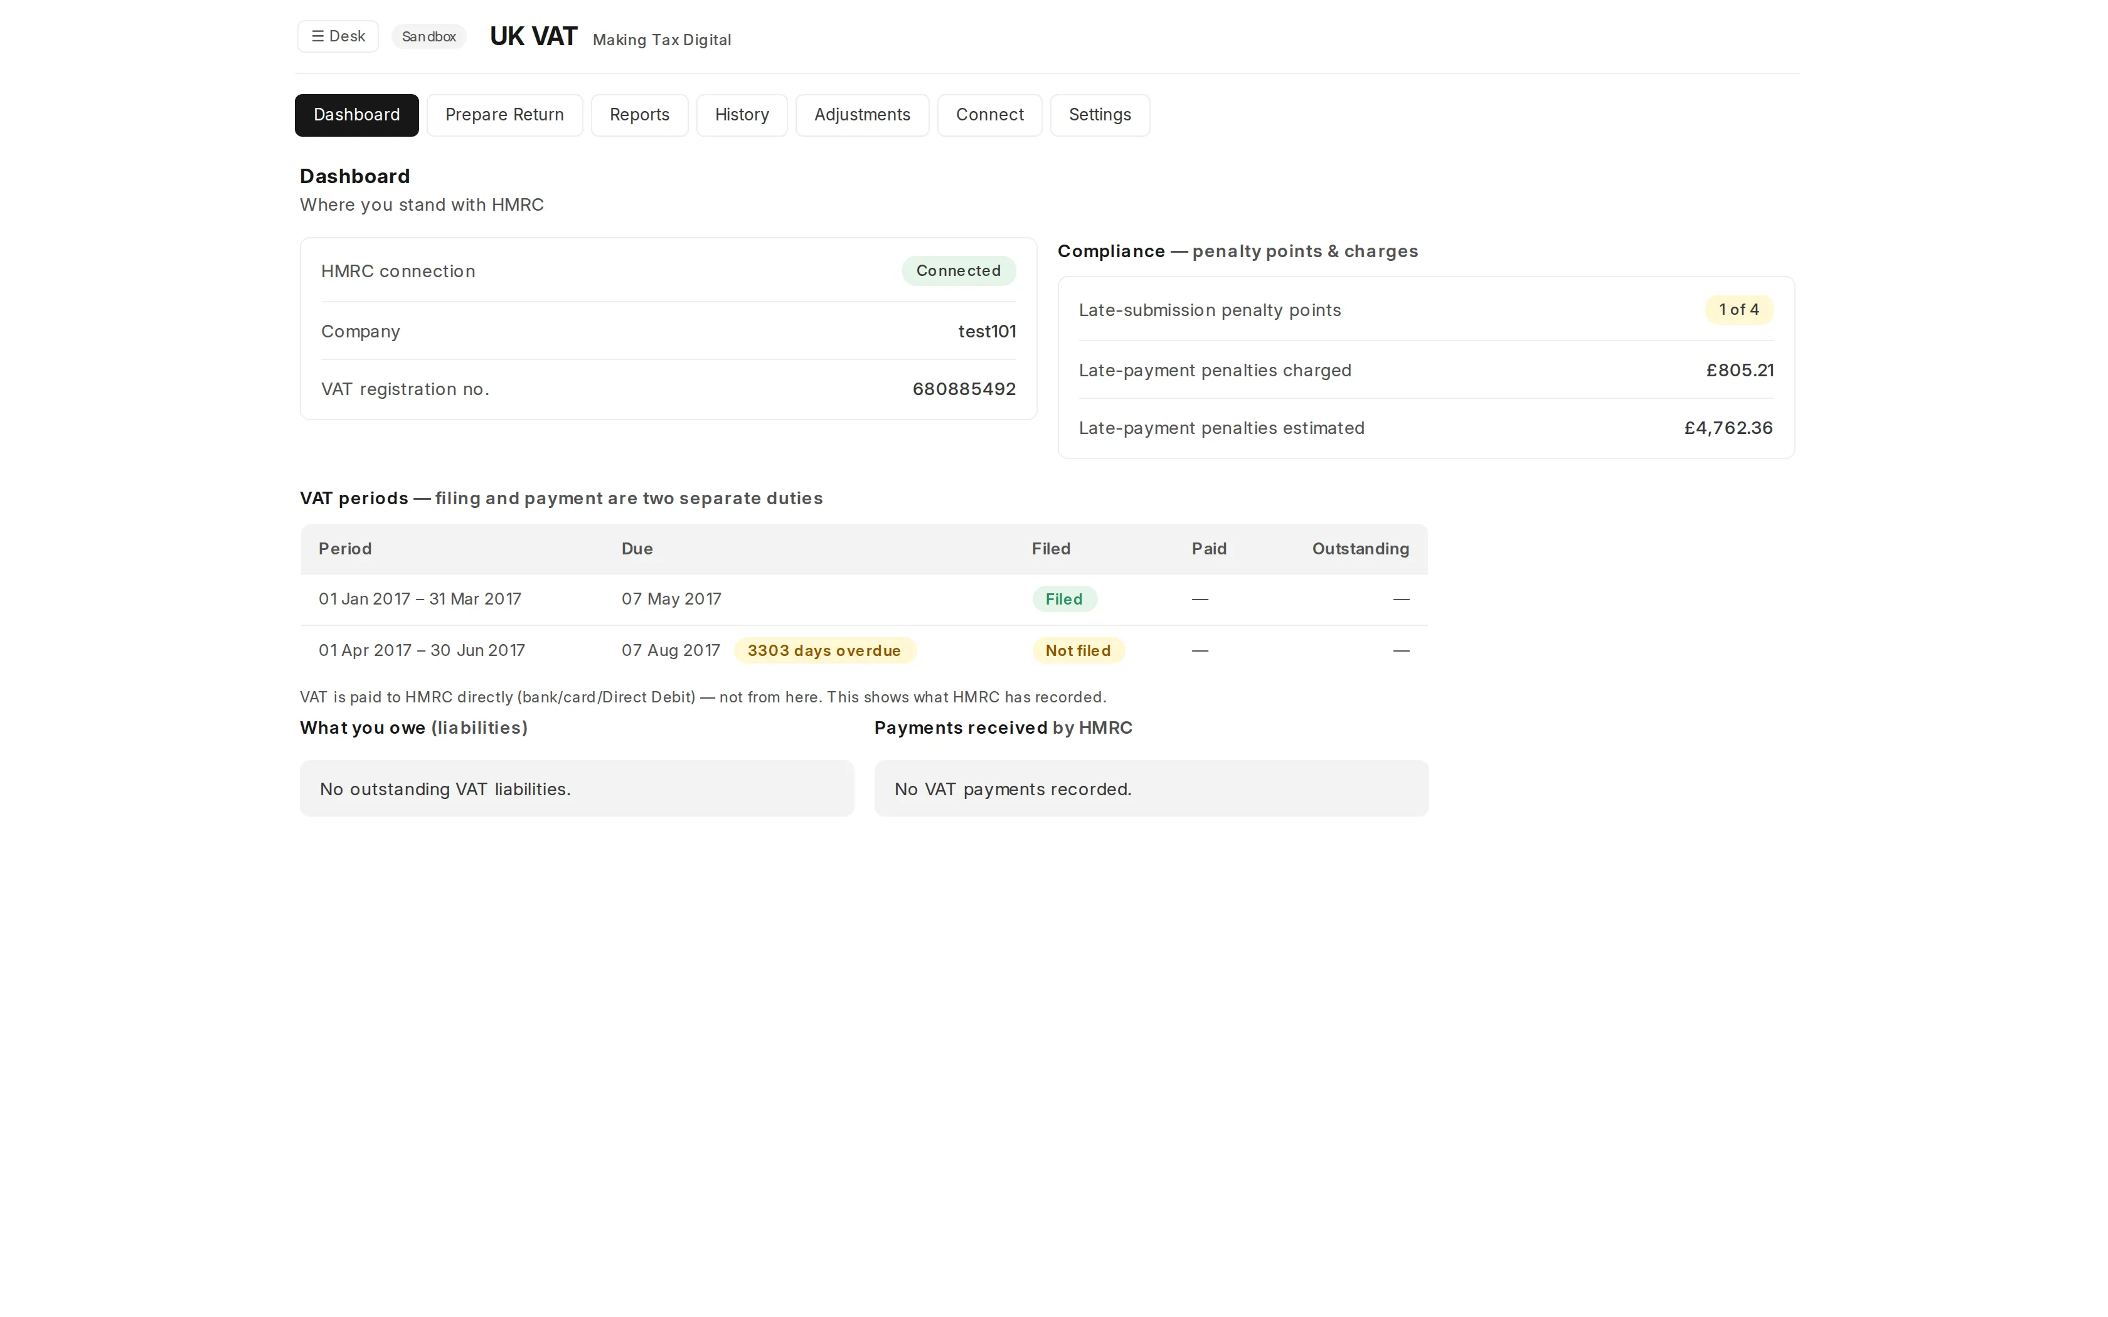Click the UK VAT page title
Viewport: 2108px width, 1317px height.
[x=533, y=36]
